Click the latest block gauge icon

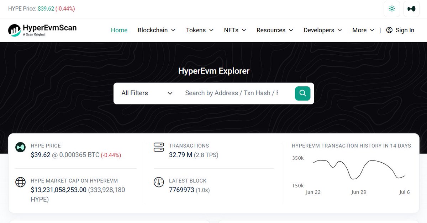click(x=159, y=182)
